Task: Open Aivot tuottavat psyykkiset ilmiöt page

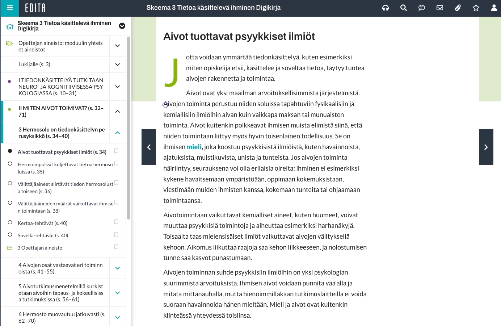Action: point(62,152)
